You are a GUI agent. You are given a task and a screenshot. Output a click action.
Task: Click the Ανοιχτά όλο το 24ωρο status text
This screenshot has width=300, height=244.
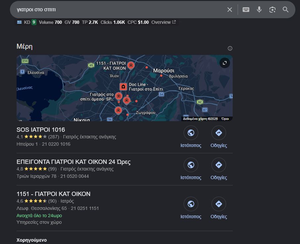[x=39, y=216]
